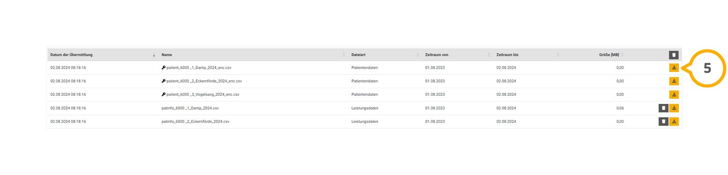This screenshot has width=728, height=175.
Task: Click the header trash icon to delete all
Action: tap(674, 55)
